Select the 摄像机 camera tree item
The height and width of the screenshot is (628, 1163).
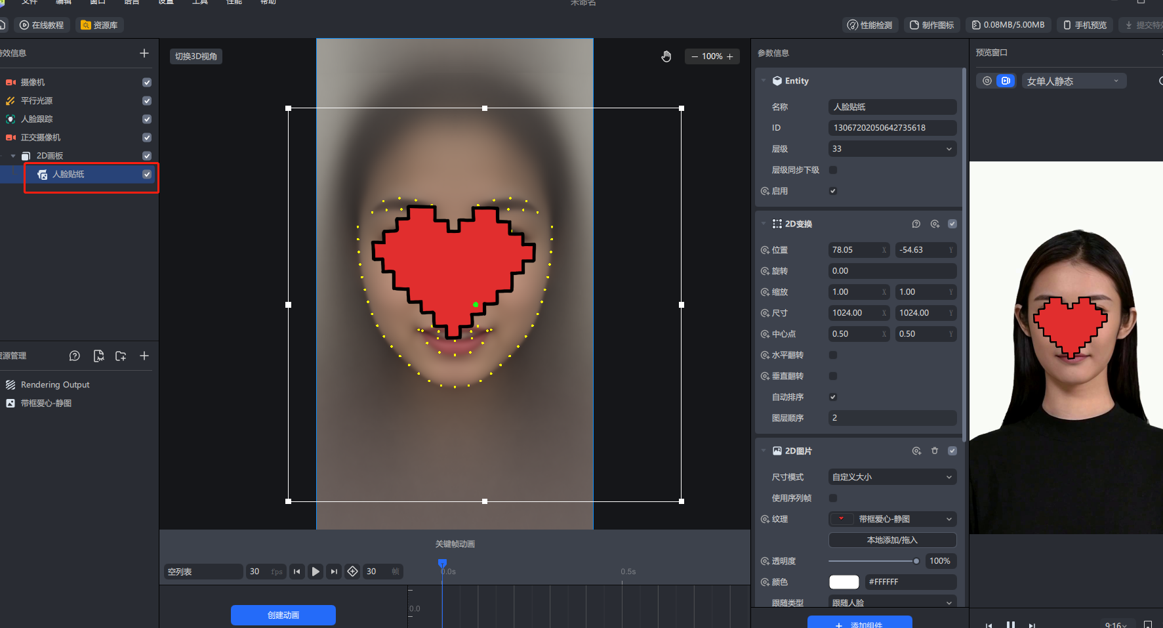click(33, 82)
